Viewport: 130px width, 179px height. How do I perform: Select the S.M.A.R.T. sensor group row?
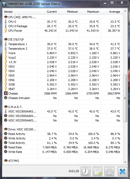[x=63, y=107]
